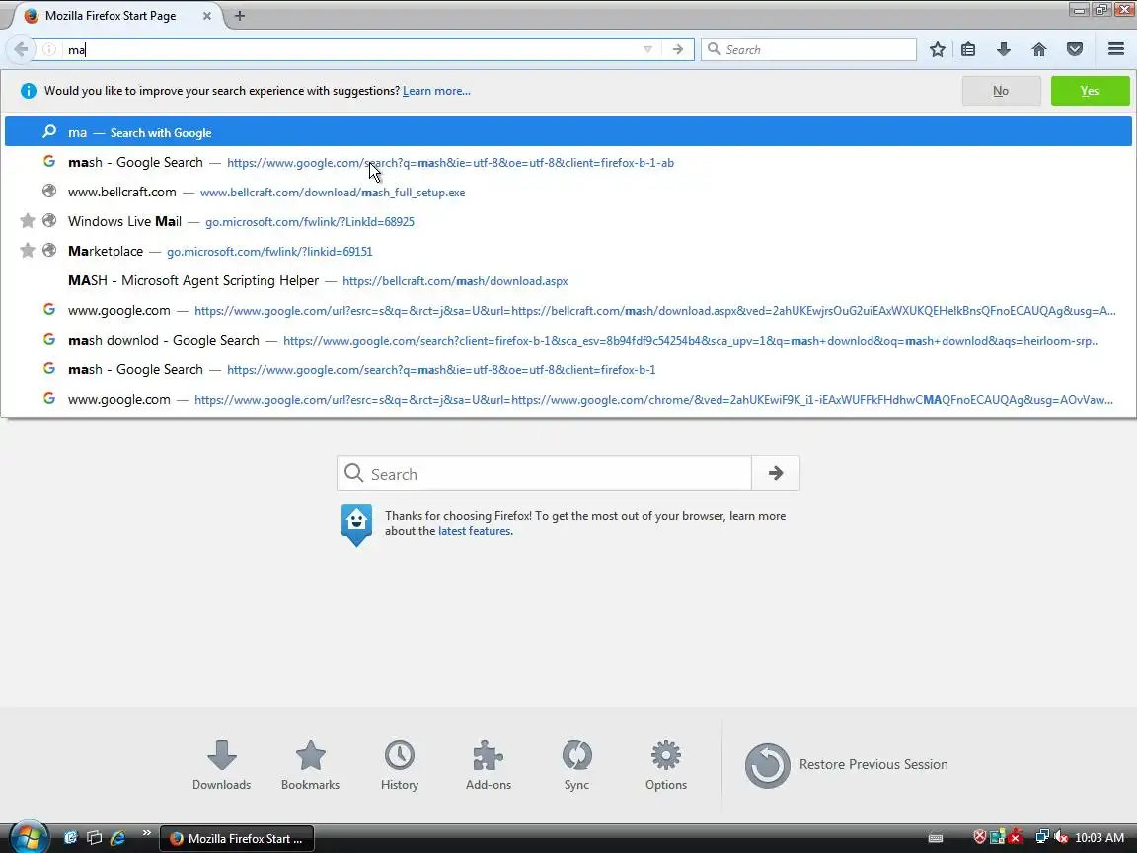Open Options from start page
This screenshot has width=1137, height=853.
click(x=665, y=765)
